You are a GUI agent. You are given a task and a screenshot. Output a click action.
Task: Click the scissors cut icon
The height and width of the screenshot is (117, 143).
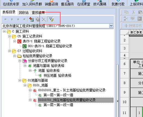[134, 12]
